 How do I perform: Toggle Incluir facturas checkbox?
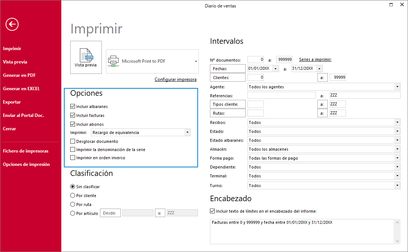(x=72, y=115)
